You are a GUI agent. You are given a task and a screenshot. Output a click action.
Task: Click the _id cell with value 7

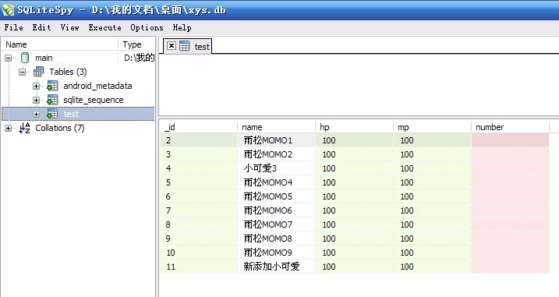coord(199,210)
